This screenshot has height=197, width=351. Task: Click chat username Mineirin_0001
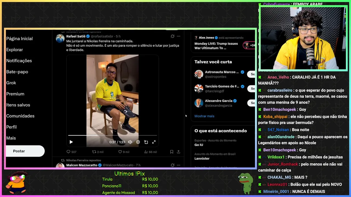[x=276, y=192]
